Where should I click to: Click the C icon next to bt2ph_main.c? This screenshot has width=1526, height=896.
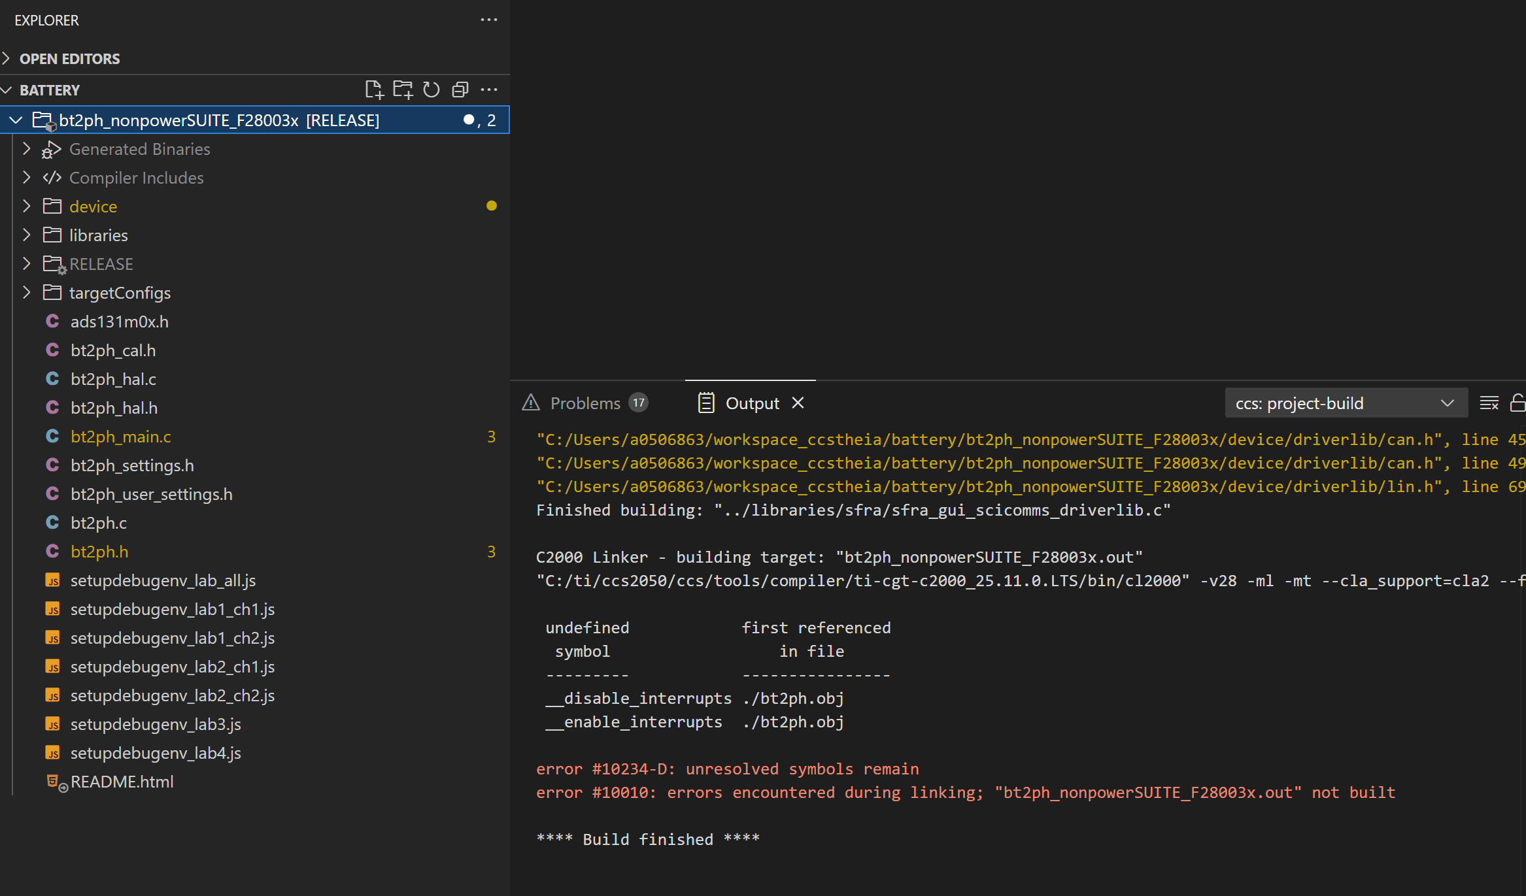click(x=52, y=437)
